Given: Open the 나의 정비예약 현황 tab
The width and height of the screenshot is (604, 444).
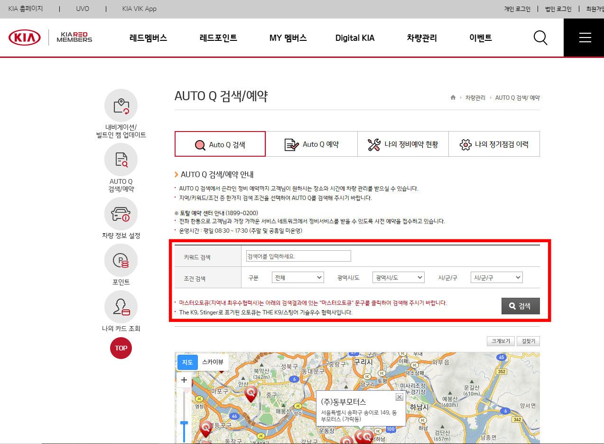Looking at the screenshot, I should [403, 144].
